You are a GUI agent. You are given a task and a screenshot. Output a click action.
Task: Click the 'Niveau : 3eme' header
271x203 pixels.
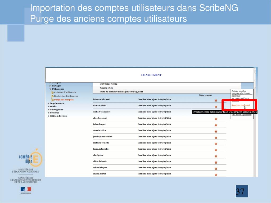[109, 84]
